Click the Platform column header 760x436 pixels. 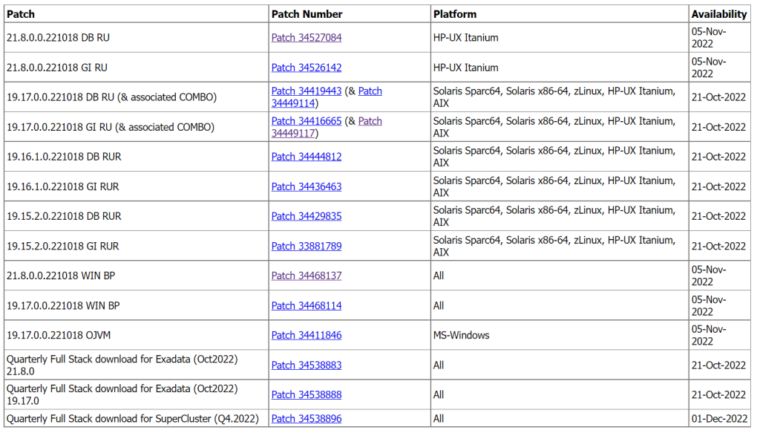click(x=455, y=14)
